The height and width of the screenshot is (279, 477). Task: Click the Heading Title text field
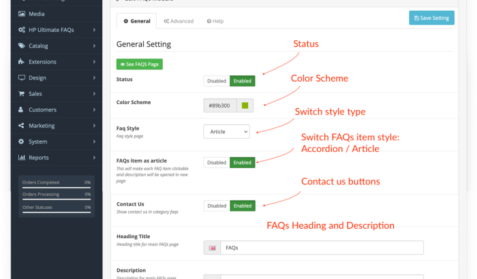(x=322, y=248)
